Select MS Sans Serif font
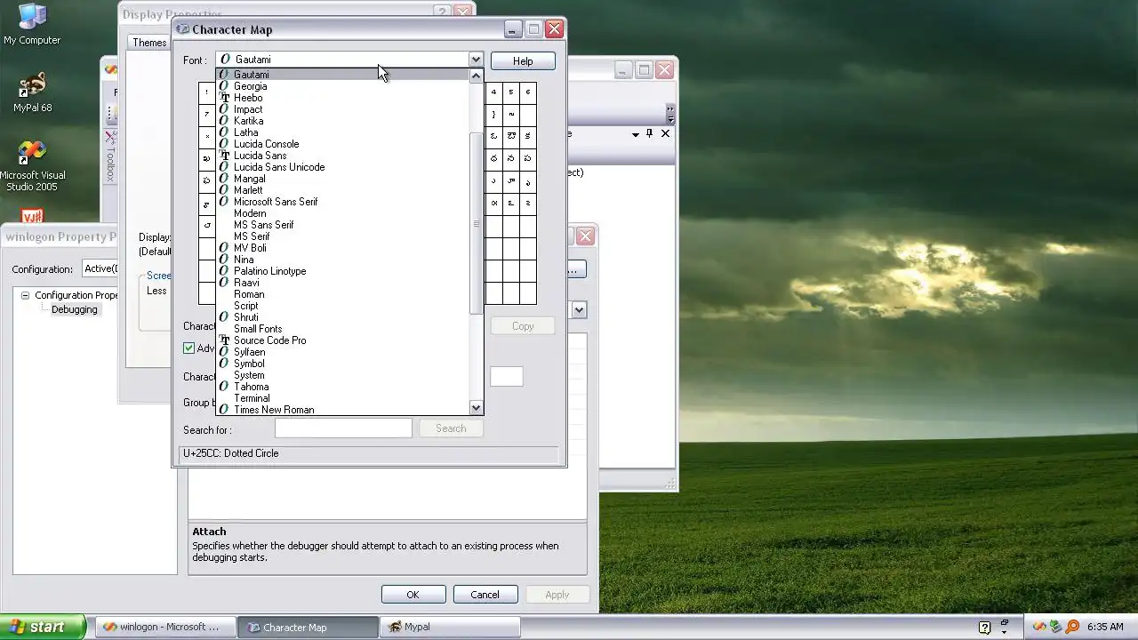The image size is (1138, 640). tap(342, 225)
